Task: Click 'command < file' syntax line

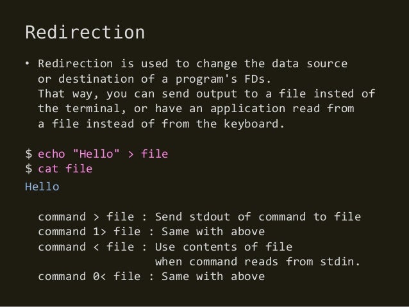Action: (86, 247)
